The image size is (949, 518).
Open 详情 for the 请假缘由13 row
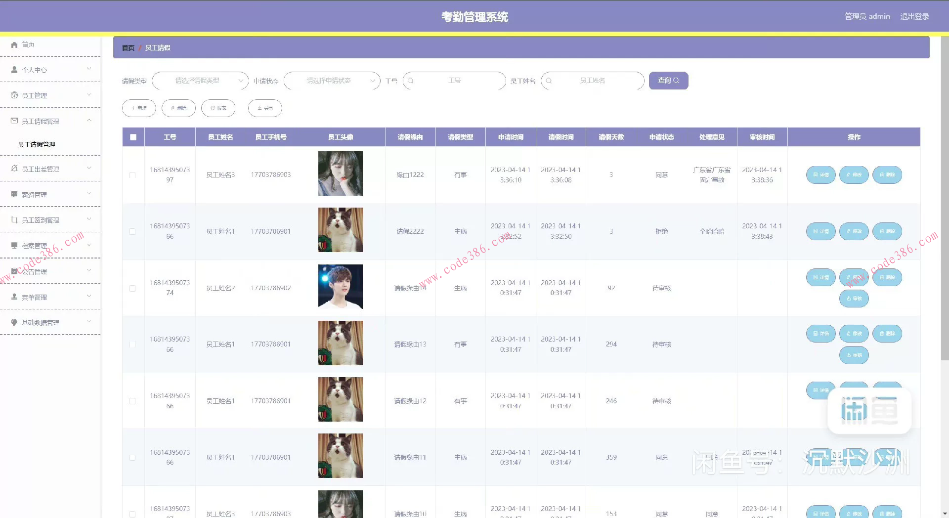tap(820, 334)
